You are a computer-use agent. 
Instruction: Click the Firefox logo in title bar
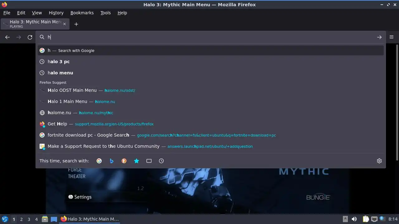(4, 4)
